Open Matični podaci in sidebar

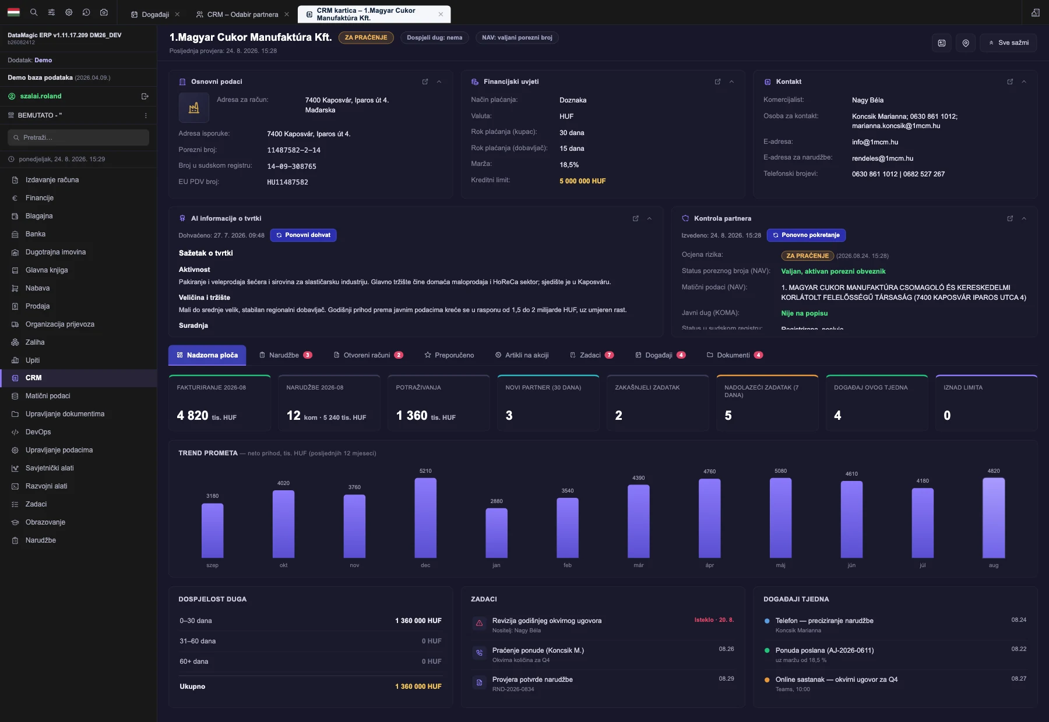(x=78, y=396)
